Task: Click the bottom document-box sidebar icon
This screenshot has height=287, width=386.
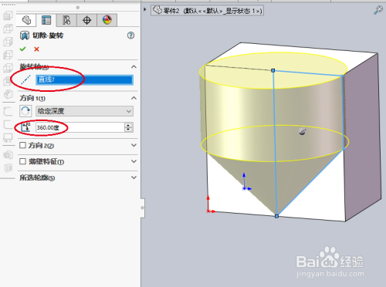Action: pyautogui.click(x=8, y=168)
